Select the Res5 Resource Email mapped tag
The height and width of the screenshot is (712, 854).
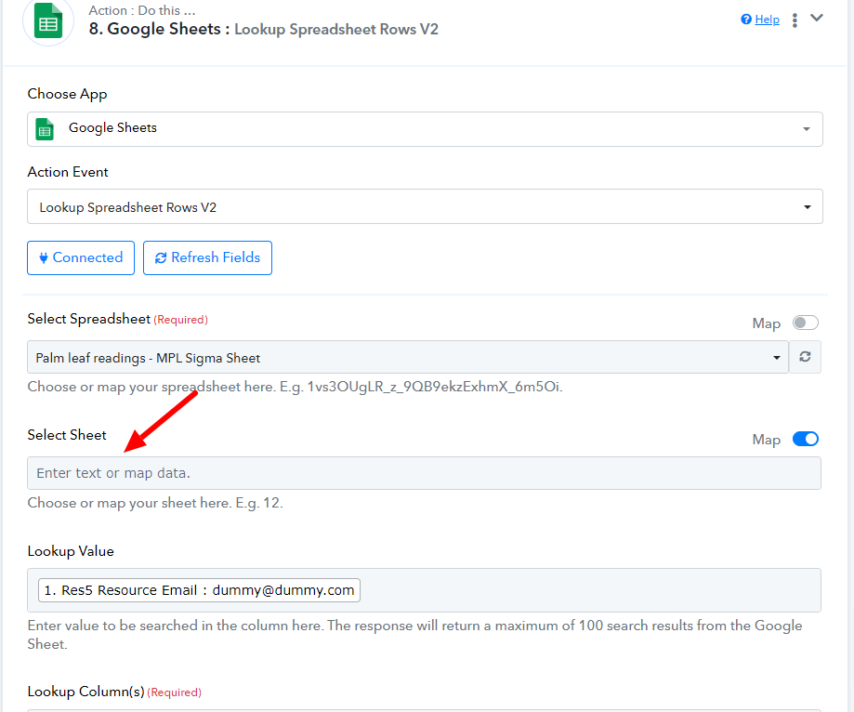pyautogui.click(x=200, y=590)
